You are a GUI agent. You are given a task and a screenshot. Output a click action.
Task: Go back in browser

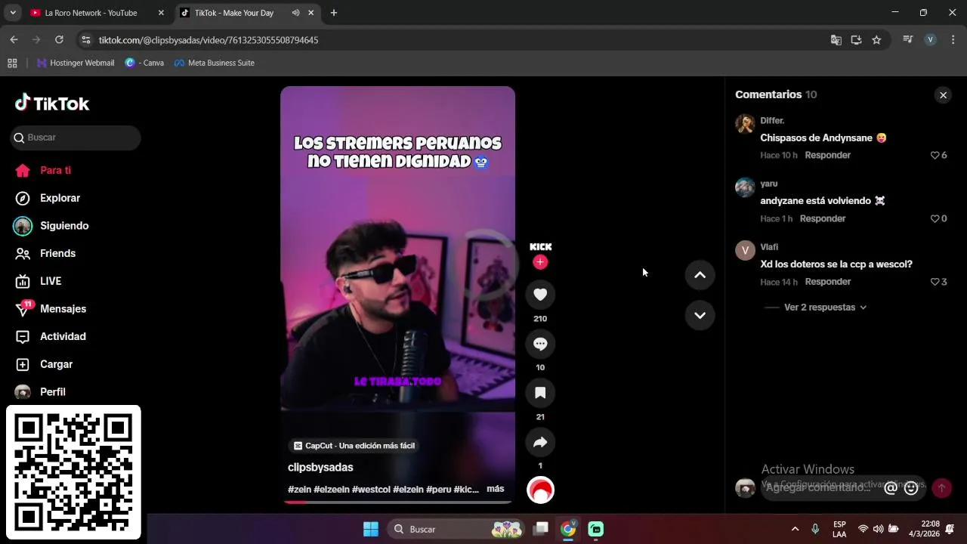(x=14, y=40)
